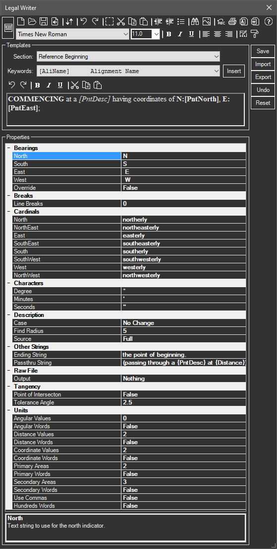Screen dimensions: 277x549
Task: Click the Insert picture icon
Action: [x=207, y=22]
